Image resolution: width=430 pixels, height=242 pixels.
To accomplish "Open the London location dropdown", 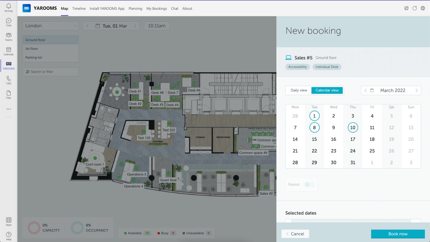I will [51, 26].
